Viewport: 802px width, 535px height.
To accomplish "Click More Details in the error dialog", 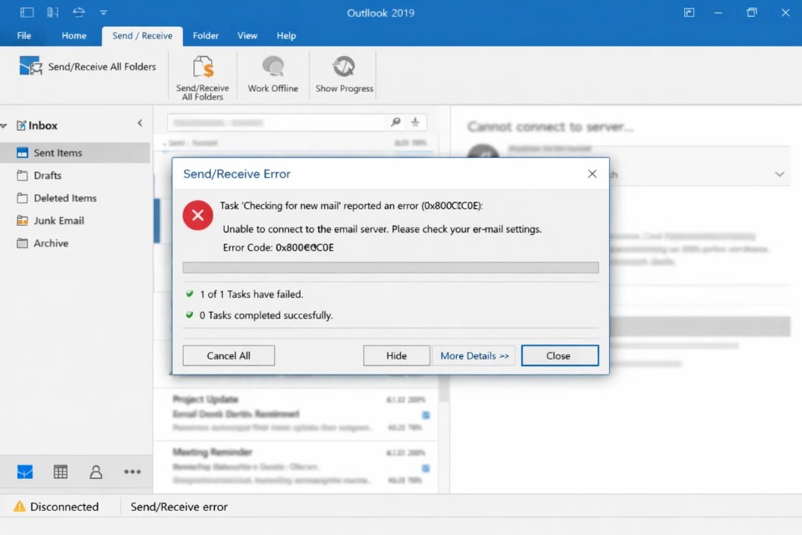I will [x=474, y=355].
